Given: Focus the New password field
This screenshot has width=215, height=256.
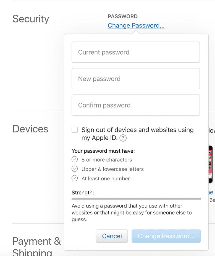Looking at the screenshot, I should 136,79.
